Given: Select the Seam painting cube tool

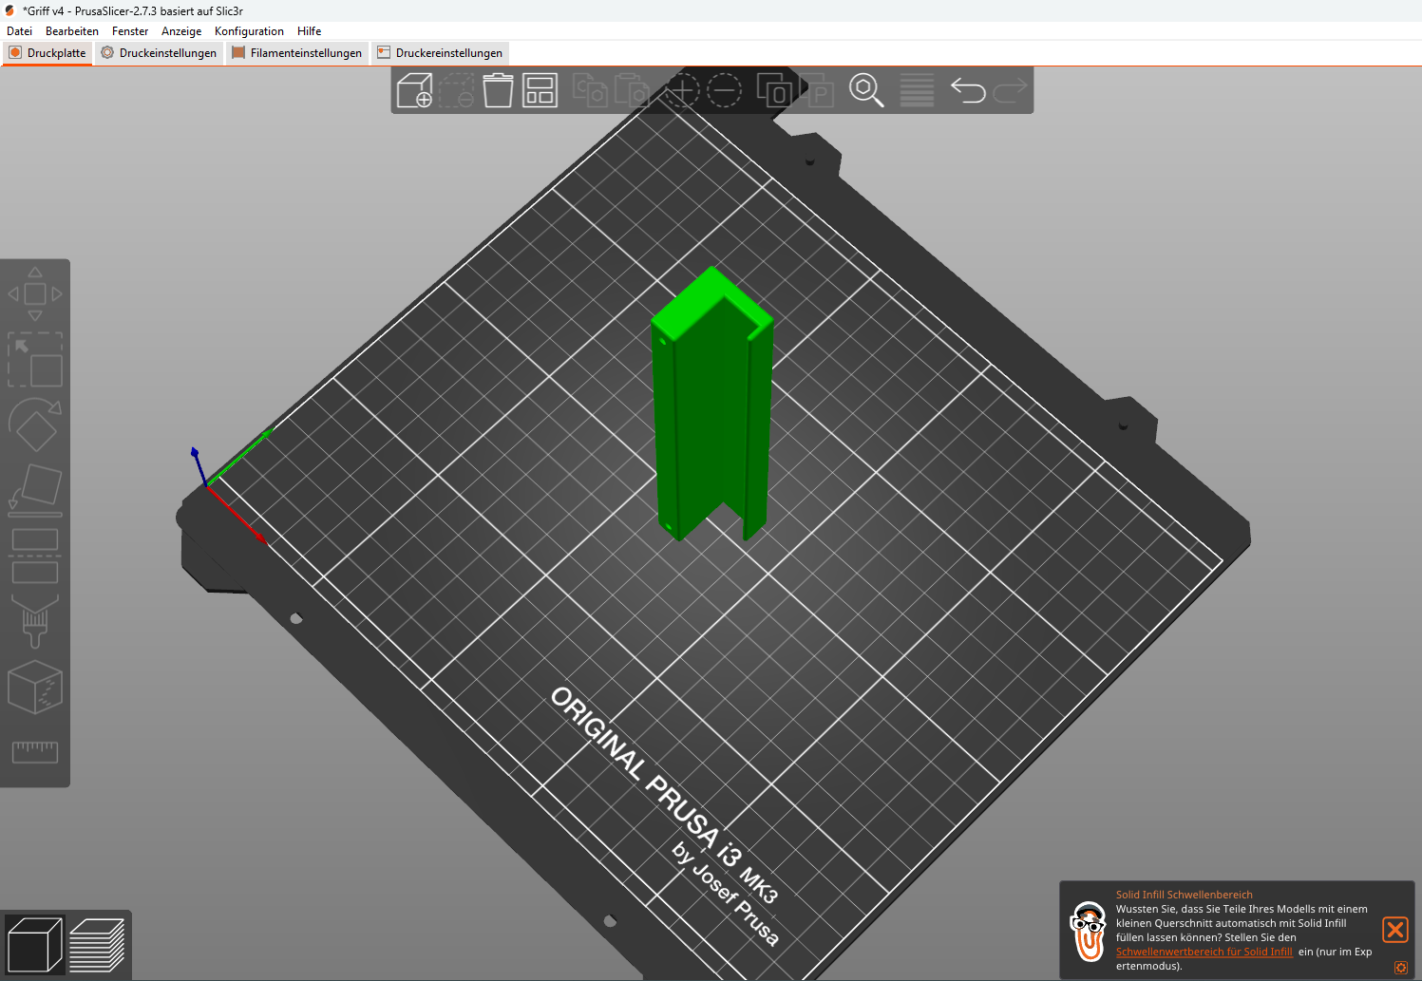Looking at the screenshot, I should (35, 687).
